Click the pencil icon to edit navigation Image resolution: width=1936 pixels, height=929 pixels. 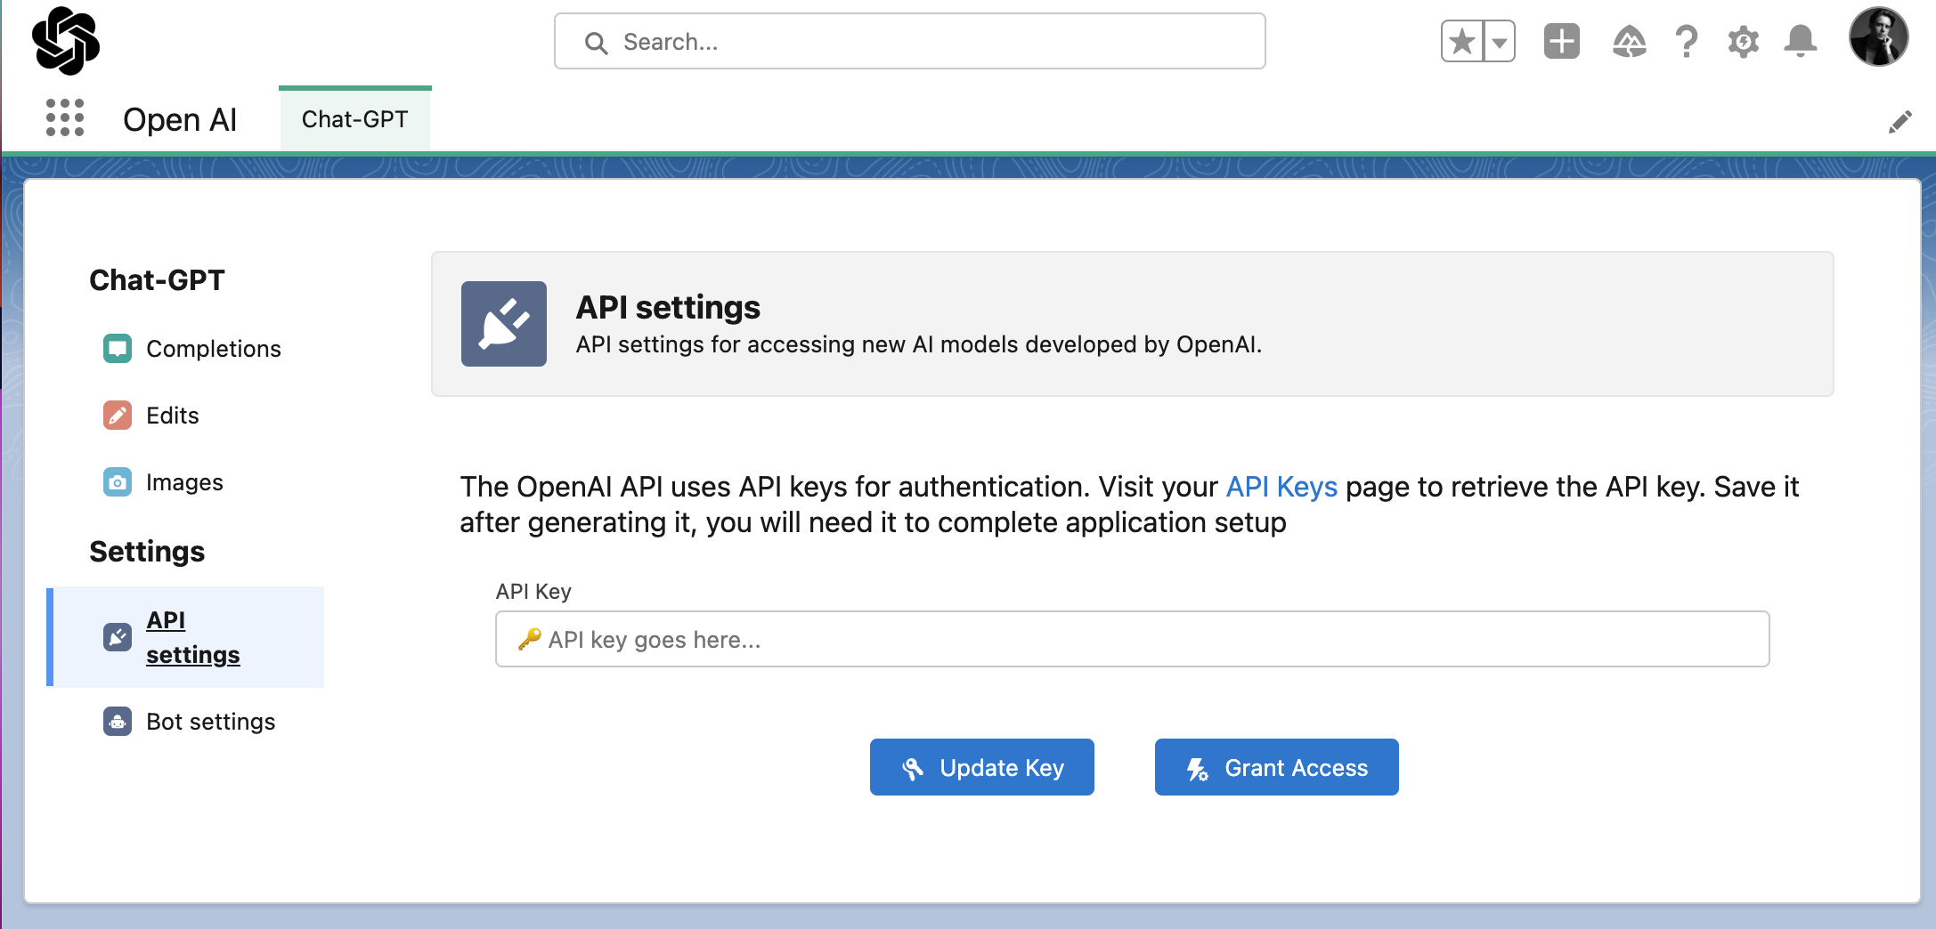tap(1899, 122)
